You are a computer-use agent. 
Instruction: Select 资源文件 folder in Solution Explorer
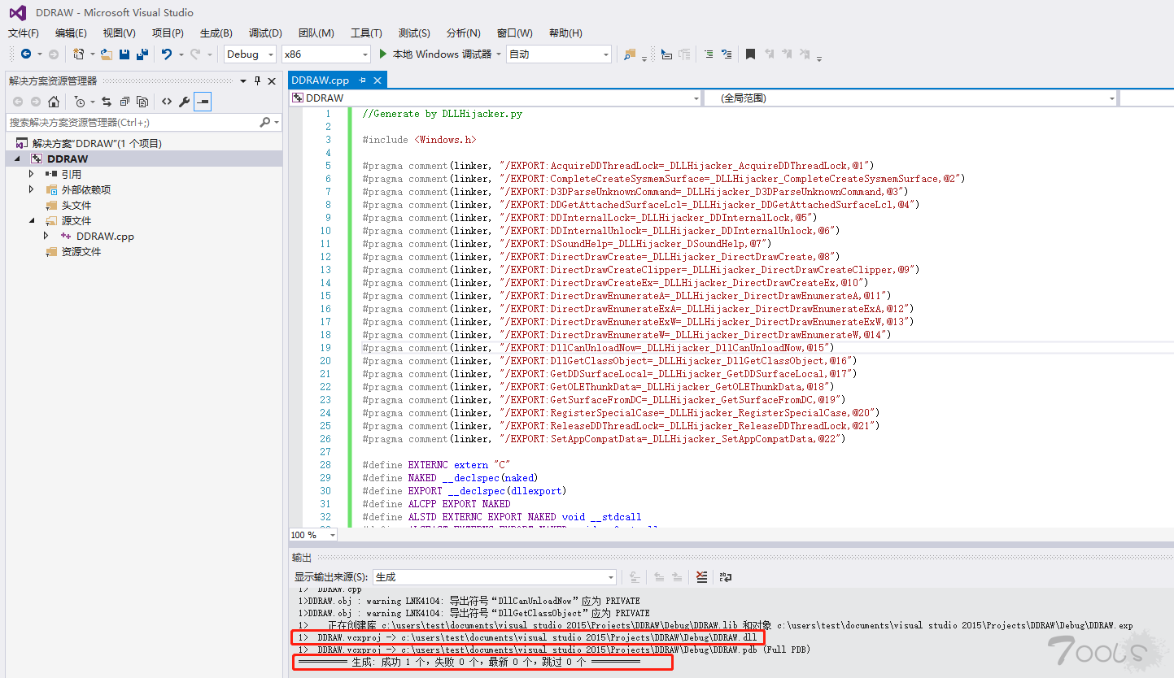[x=81, y=251]
